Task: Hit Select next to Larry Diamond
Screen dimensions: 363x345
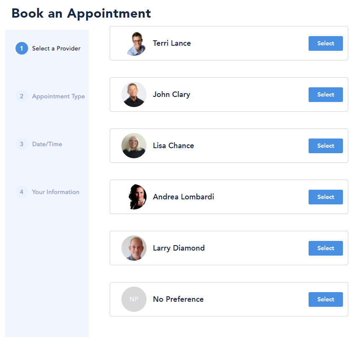Action: pos(325,248)
